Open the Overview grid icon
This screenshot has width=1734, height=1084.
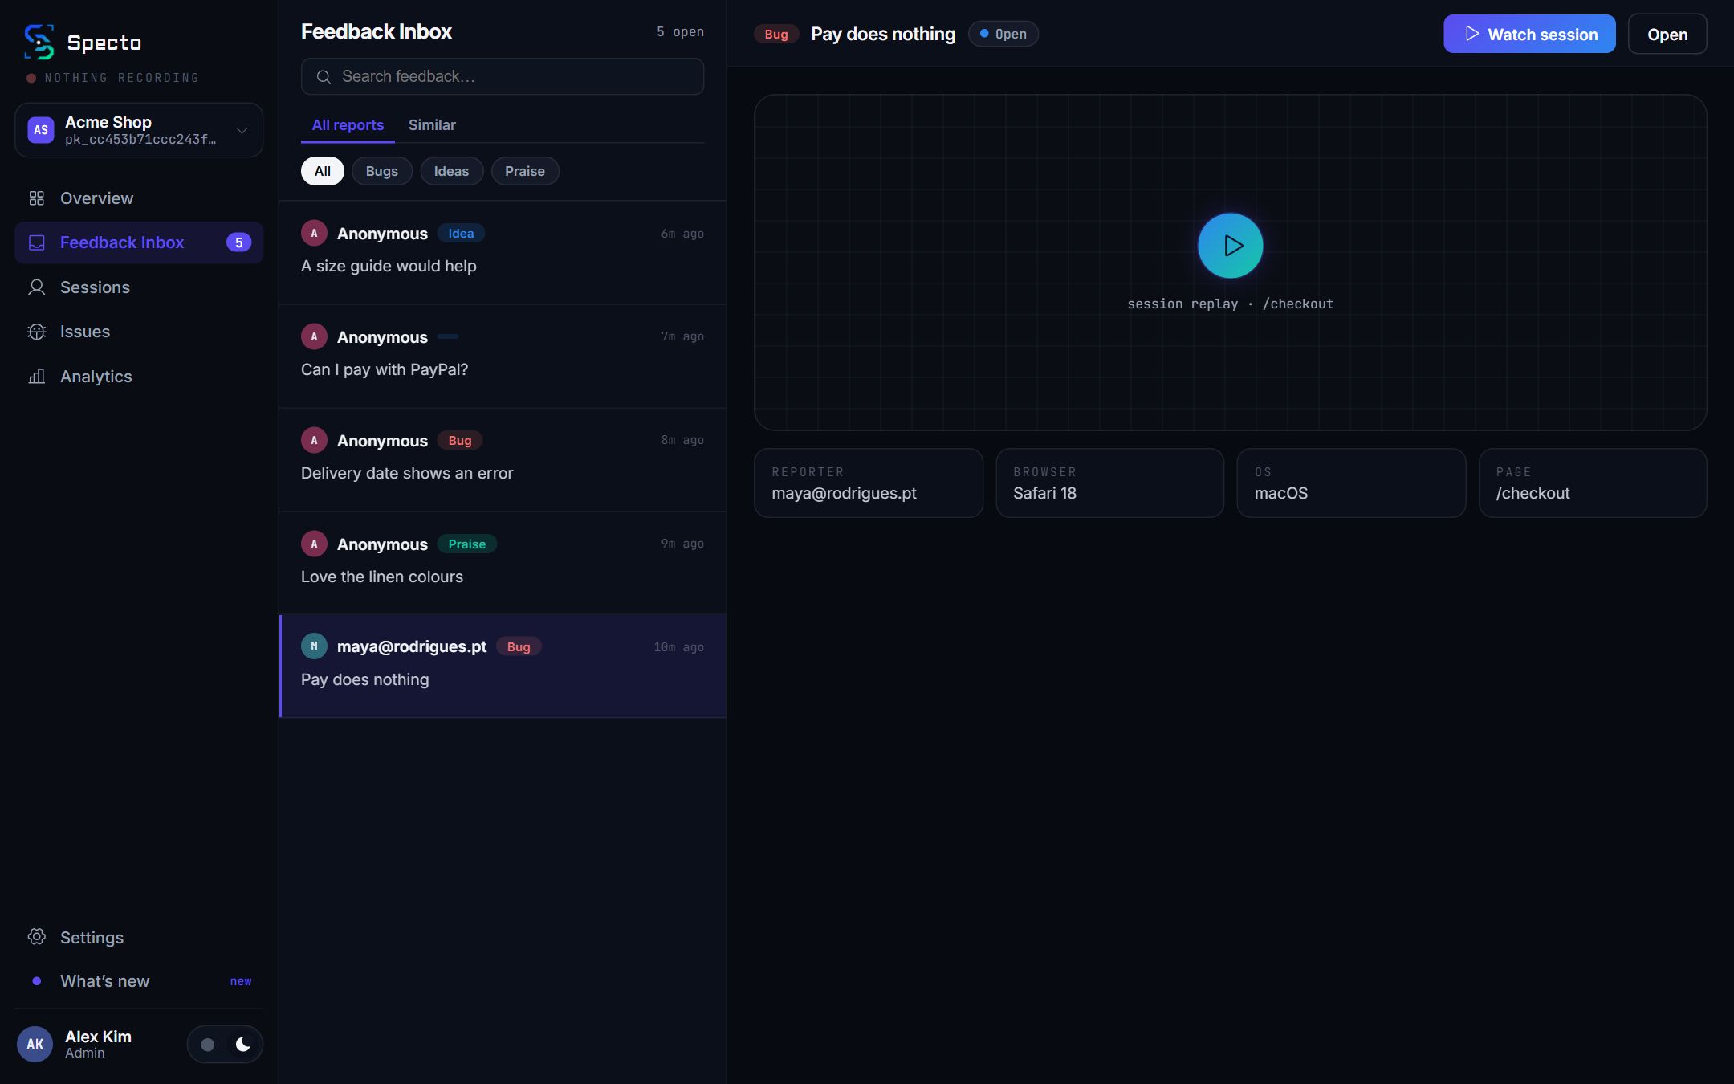[37, 198]
